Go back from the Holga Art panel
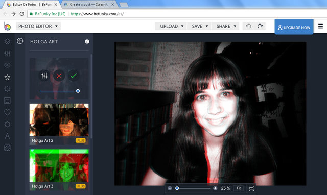327x195 pixels. tap(20, 41)
